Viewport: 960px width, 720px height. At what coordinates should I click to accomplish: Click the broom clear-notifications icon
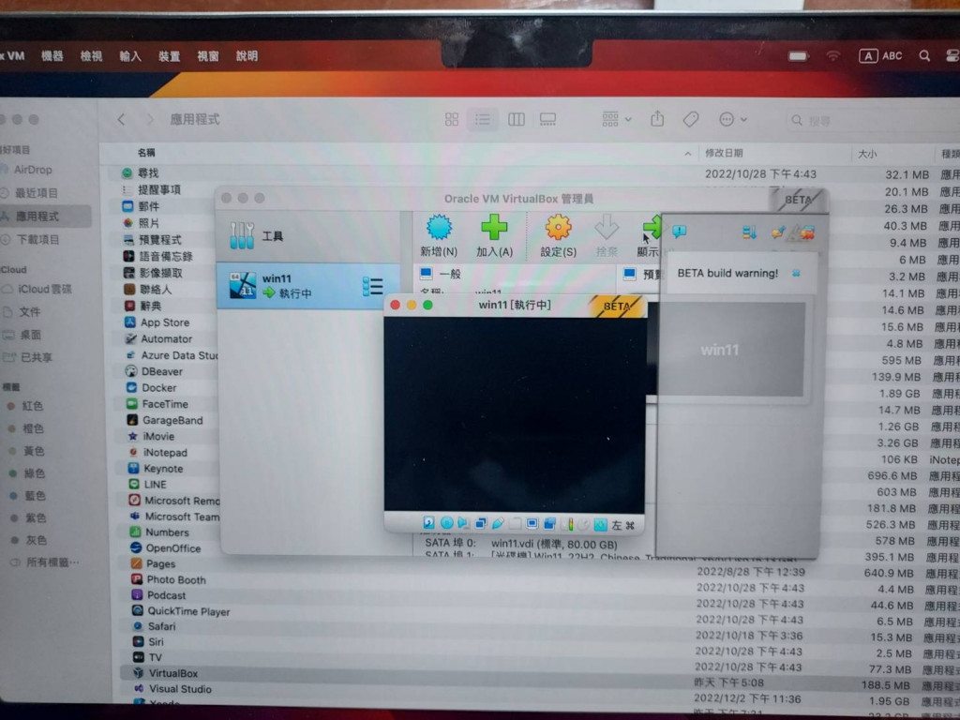point(778,232)
